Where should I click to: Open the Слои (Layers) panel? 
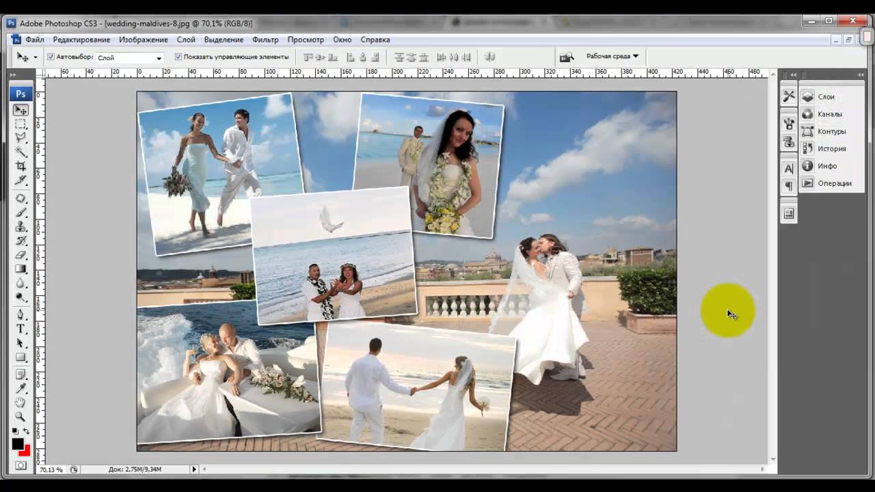point(826,97)
